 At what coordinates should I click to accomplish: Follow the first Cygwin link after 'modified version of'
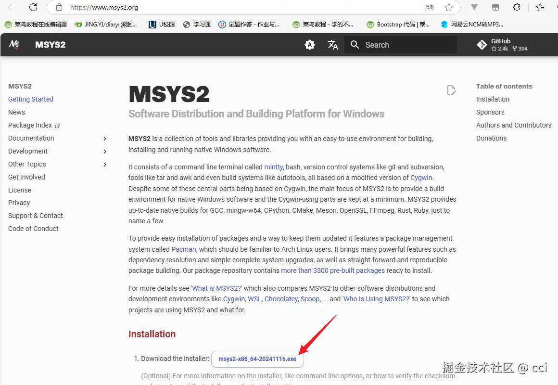(x=421, y=178)
